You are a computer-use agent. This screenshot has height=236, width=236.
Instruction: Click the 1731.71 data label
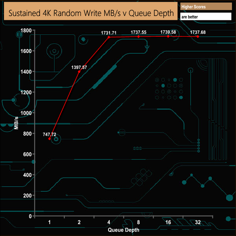pyautogui.click(x=109, y=33)
